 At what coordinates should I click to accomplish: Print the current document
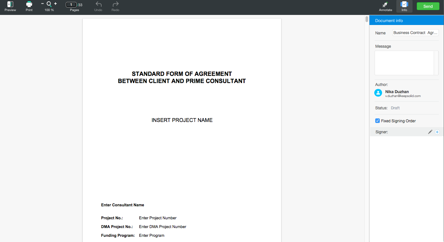coord(29,6)
